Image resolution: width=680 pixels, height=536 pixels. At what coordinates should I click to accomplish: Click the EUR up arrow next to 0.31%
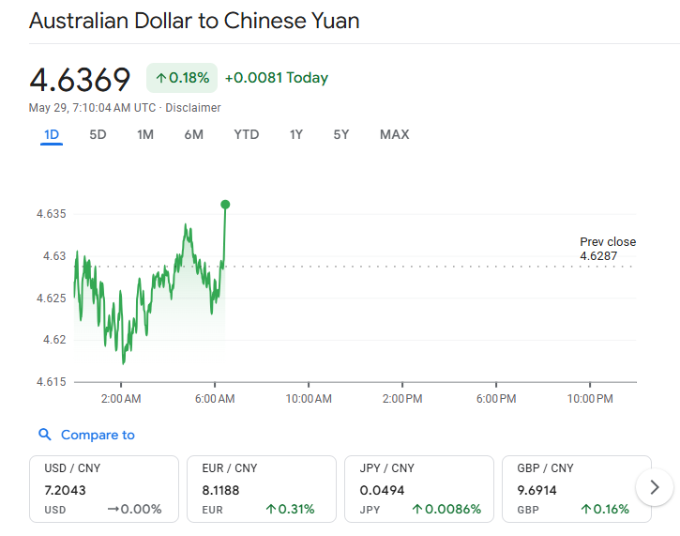[x=271, y=509]
